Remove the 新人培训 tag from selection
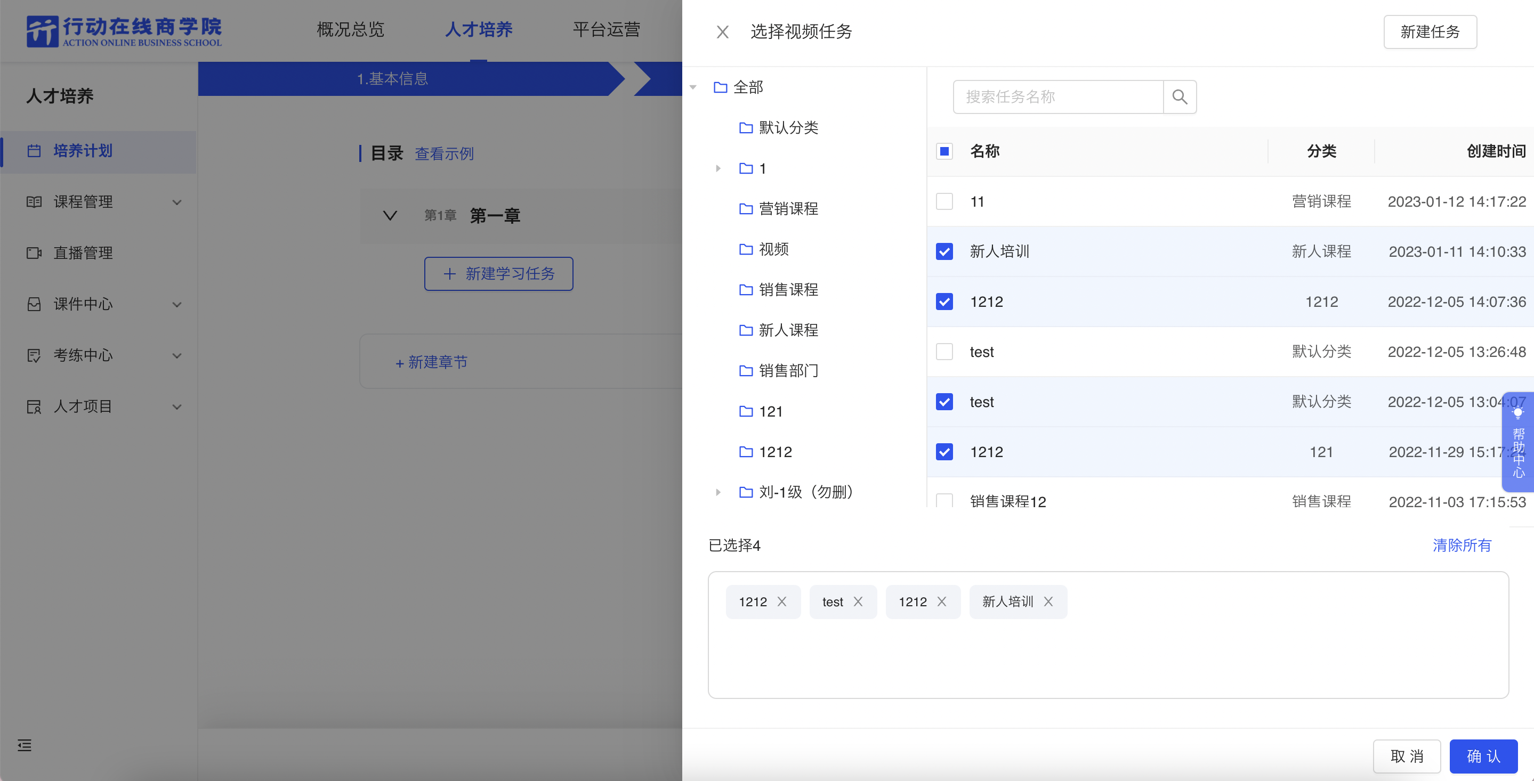Screen dimensions: 1534x781 coord(1048,602)
